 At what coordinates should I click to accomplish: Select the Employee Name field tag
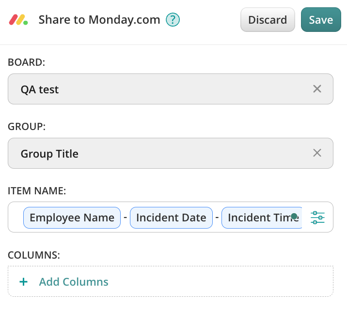(72, 218)
